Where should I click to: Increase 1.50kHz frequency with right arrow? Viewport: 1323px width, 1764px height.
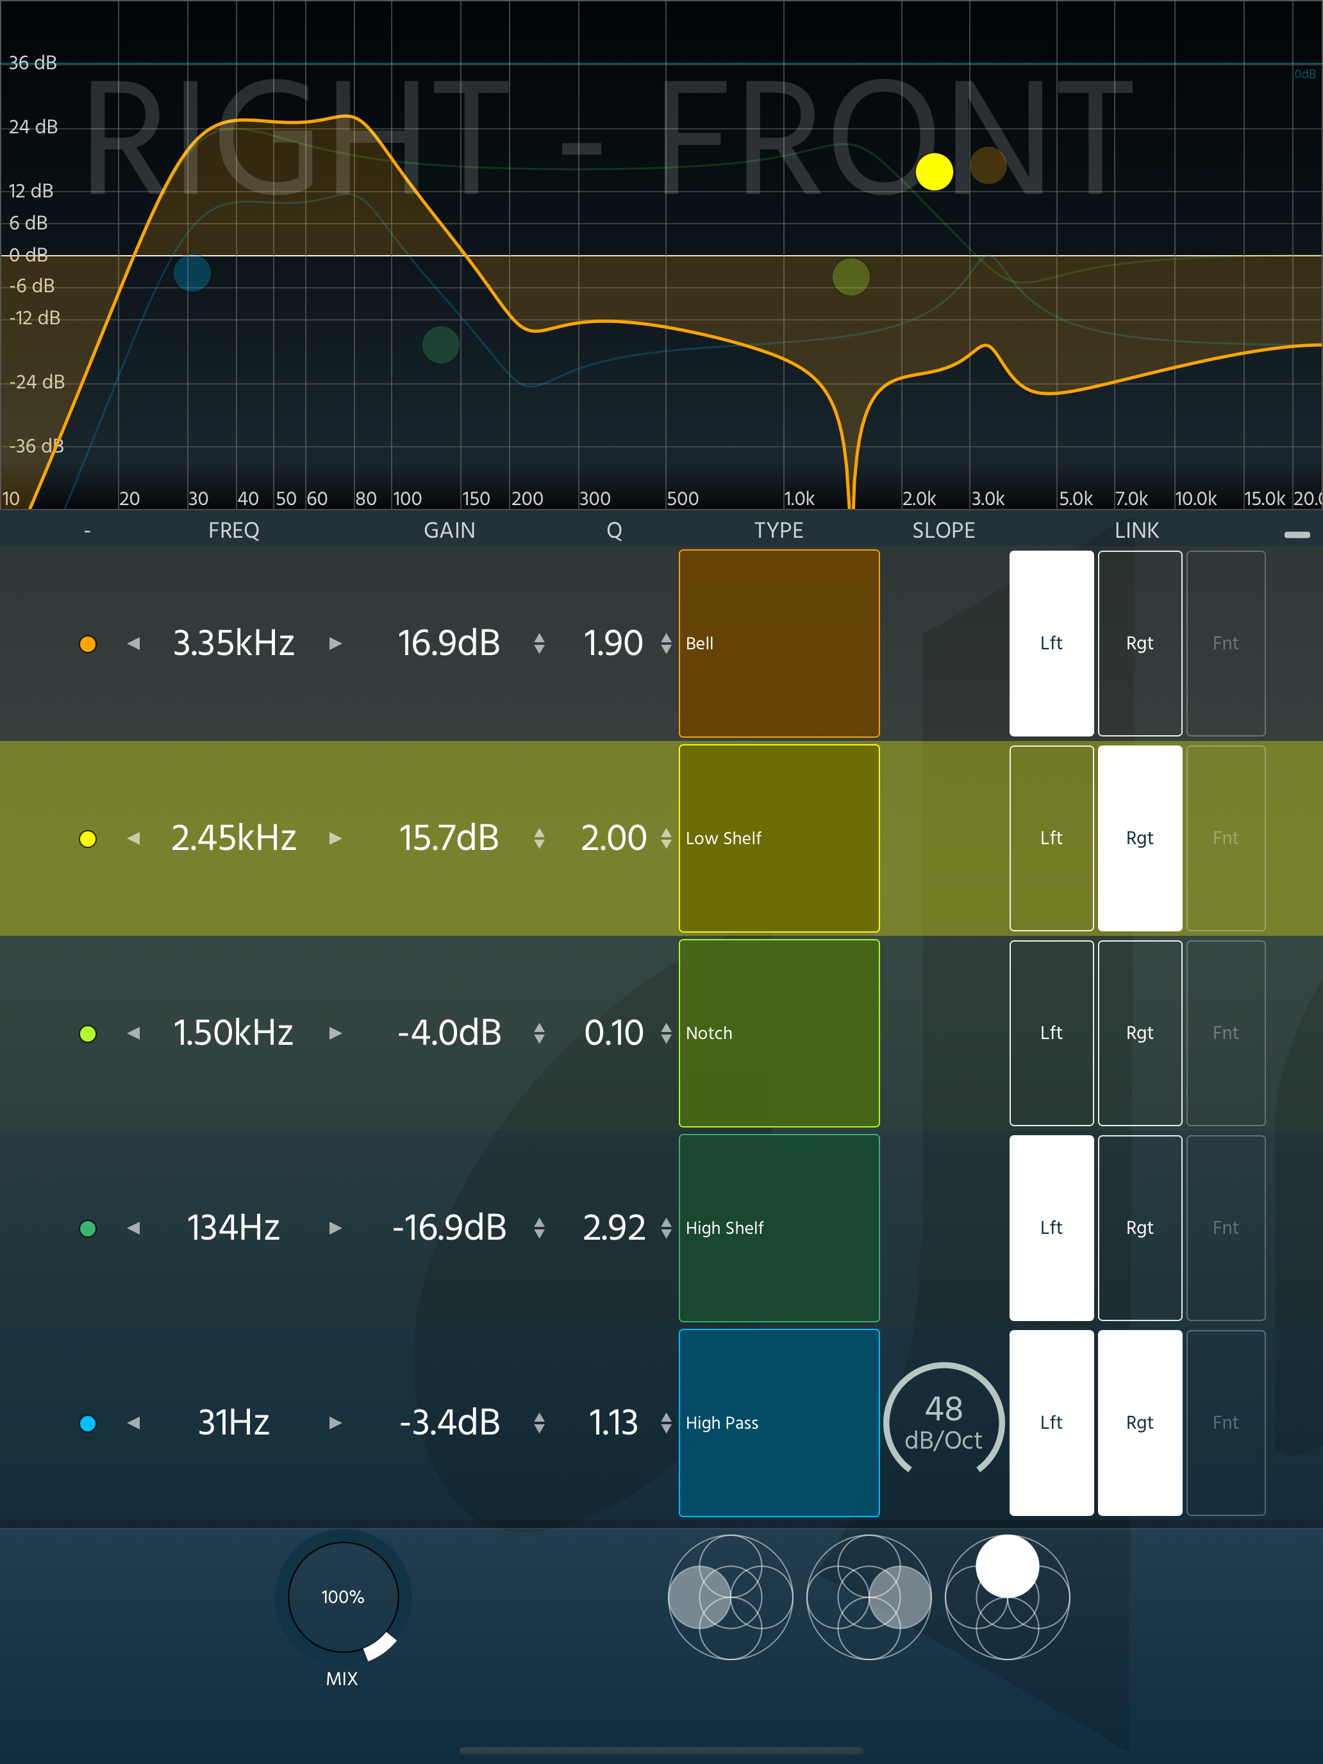coord(335,1033)
